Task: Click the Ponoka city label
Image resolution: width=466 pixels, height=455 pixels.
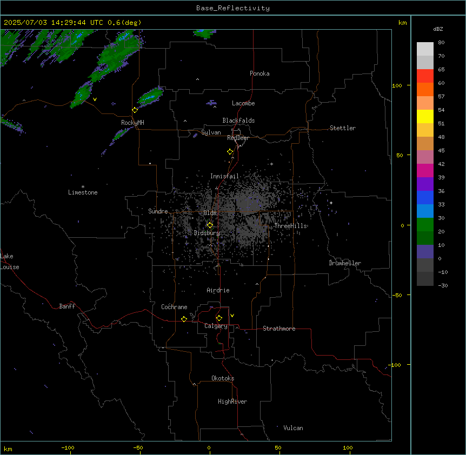Action: [x=259, y=73]
